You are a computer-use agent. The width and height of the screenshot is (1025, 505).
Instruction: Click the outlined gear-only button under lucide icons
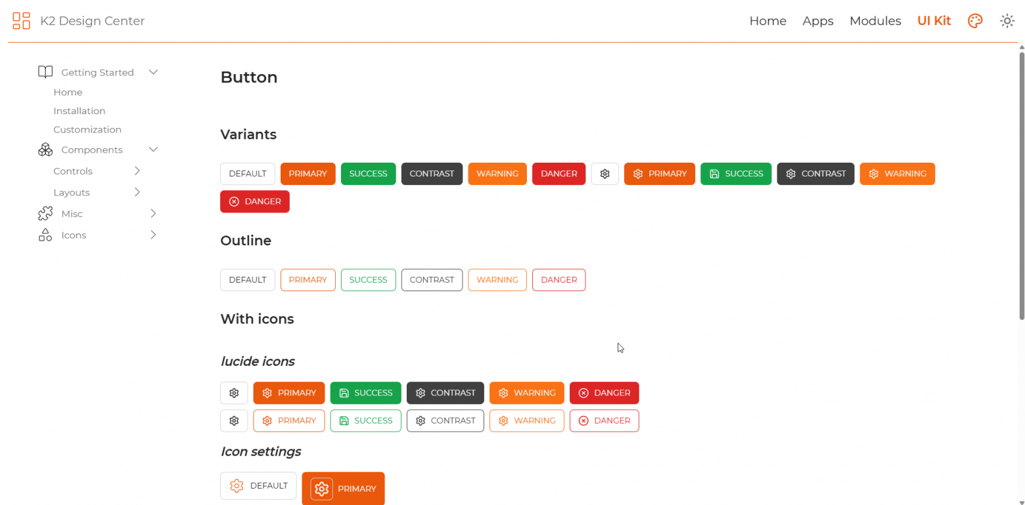(x=234, y=420)
